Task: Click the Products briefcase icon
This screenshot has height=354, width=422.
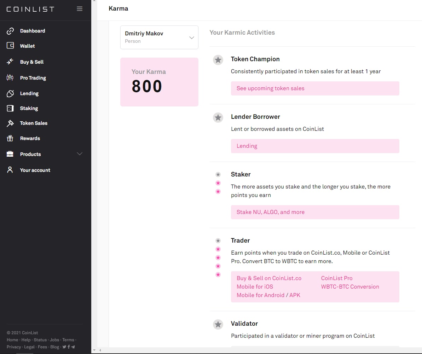Action: (x=10, y=154)
